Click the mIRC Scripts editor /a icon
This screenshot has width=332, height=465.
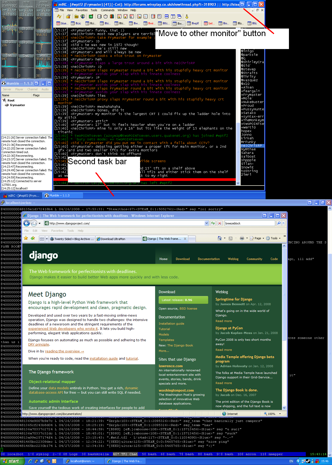coord(91,17)
